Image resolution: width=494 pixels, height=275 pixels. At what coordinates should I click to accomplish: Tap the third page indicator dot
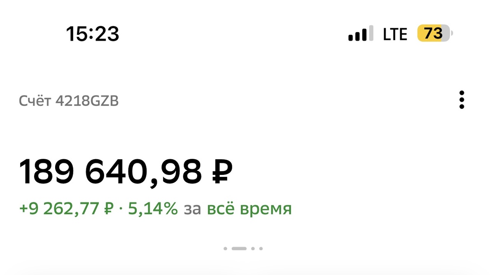pyautogui.click(x=253, y=248)
